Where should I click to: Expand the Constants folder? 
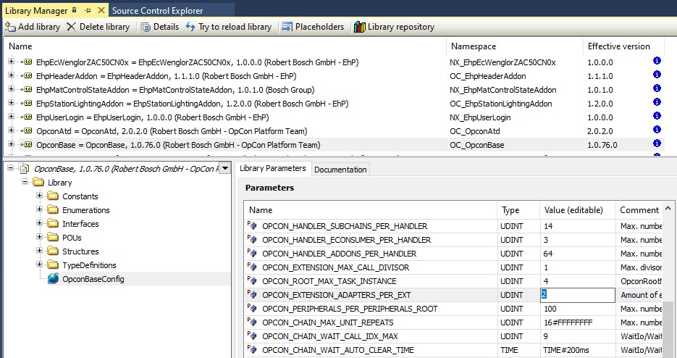coord(40,196)
